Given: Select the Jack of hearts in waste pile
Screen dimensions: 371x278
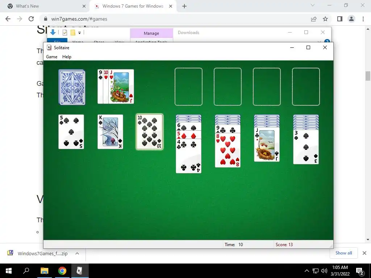Looking at the screenshot, I should 121,87.
